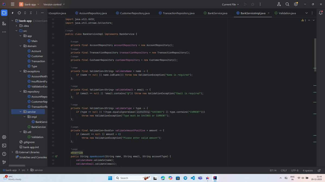Open the 4 spaces indent settings
This screenshot has width=325, height=182.
(308, 170)
